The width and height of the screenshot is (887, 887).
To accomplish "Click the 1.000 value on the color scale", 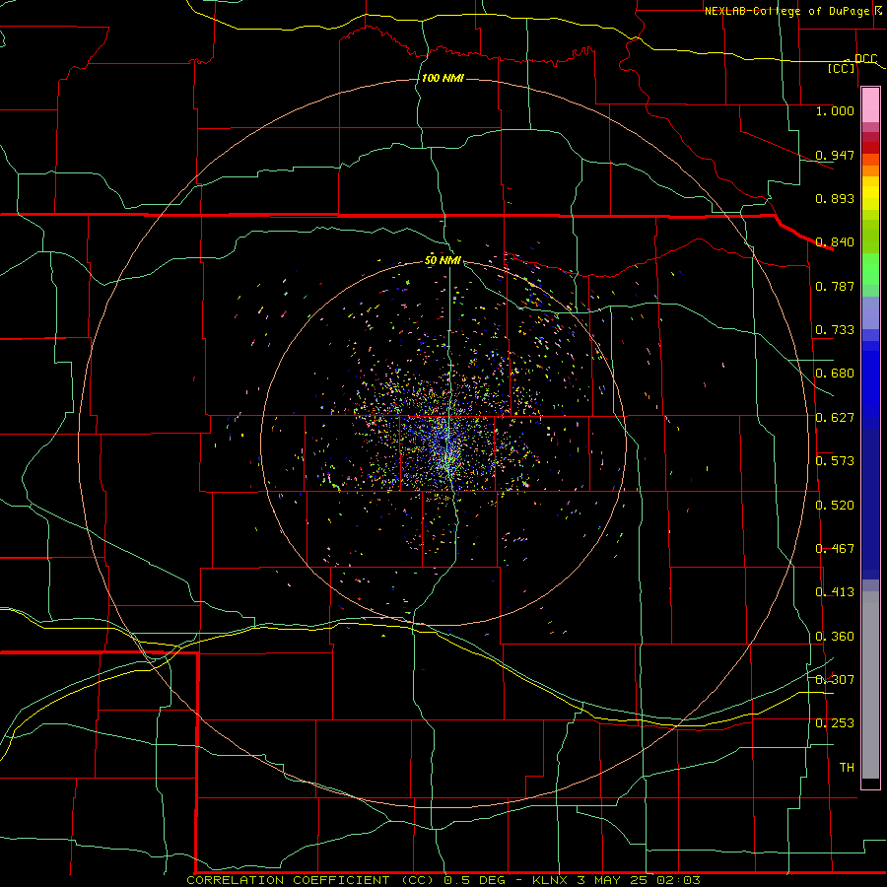I will click(x=835, y=110).
